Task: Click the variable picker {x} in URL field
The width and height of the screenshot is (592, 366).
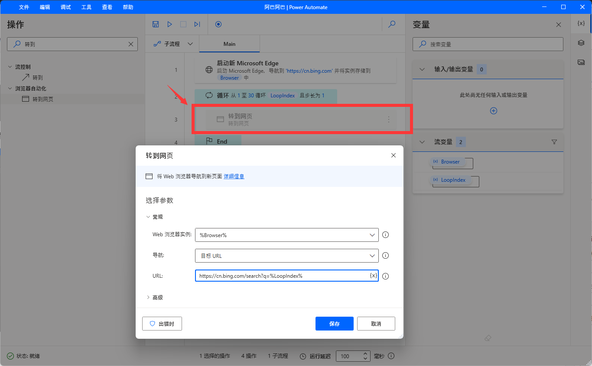Action: tap(373, 276)
